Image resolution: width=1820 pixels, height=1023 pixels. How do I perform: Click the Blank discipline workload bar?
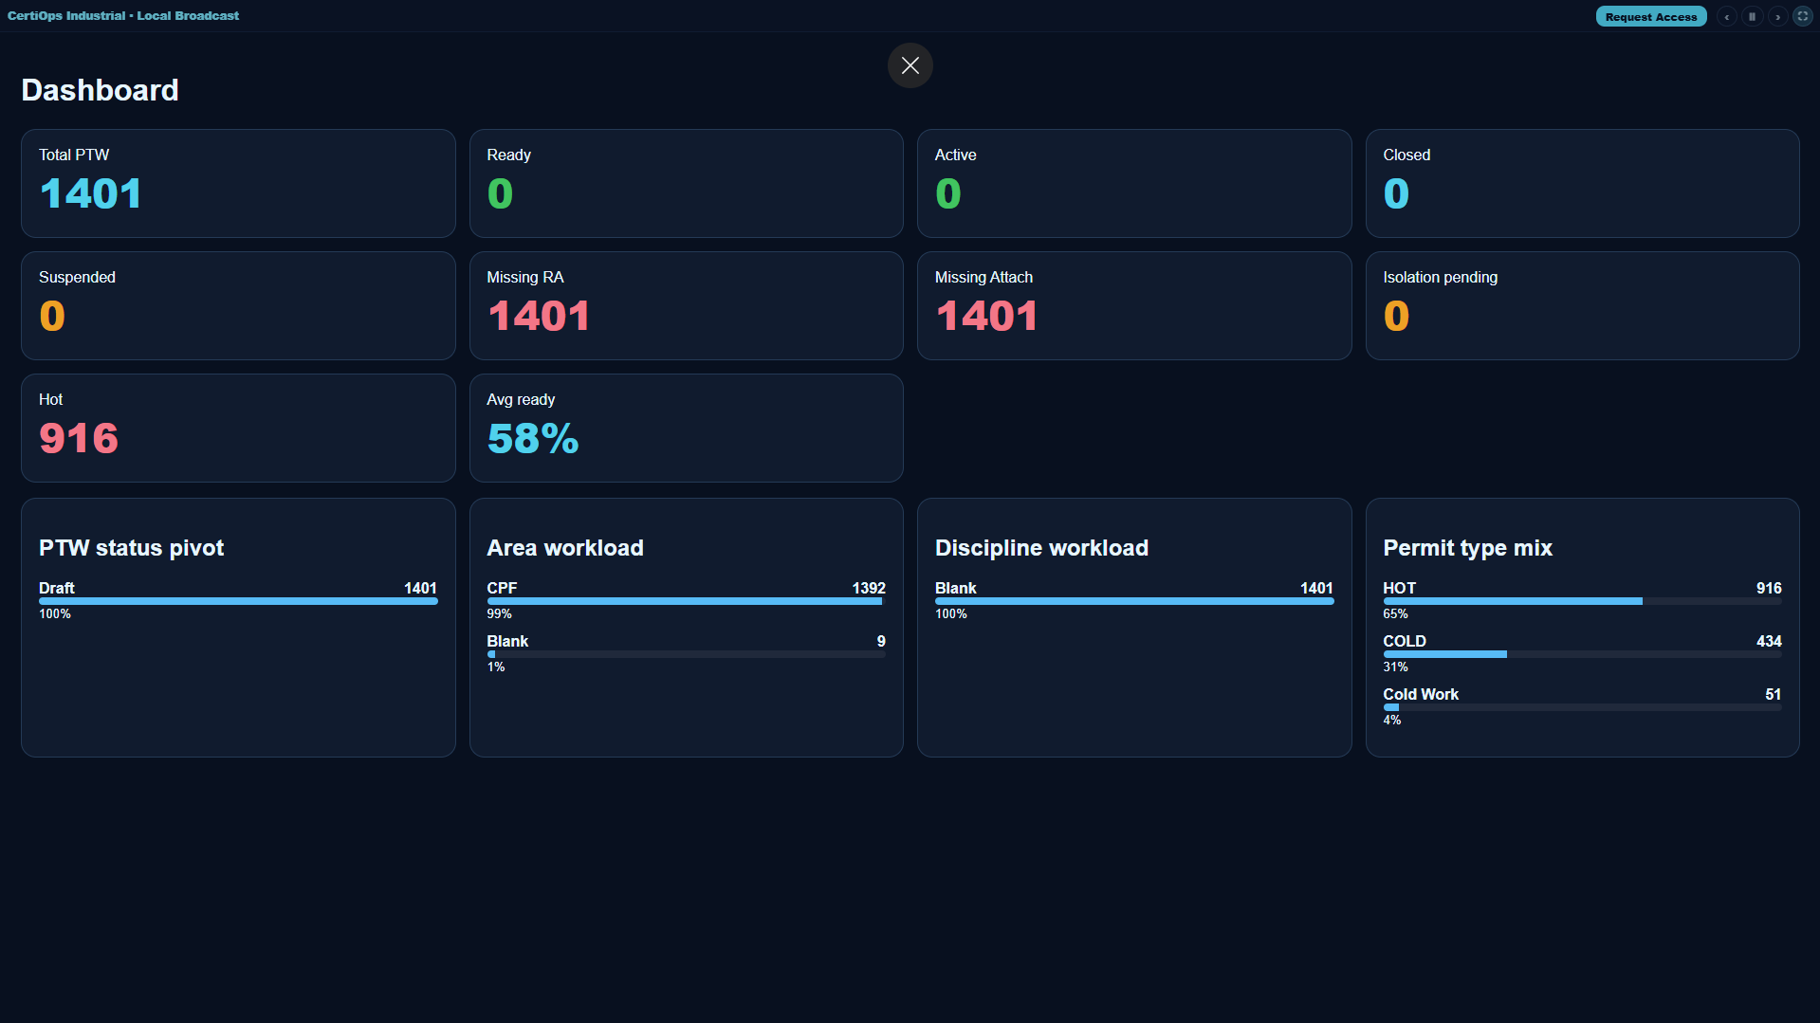(x=1134, y=601)
